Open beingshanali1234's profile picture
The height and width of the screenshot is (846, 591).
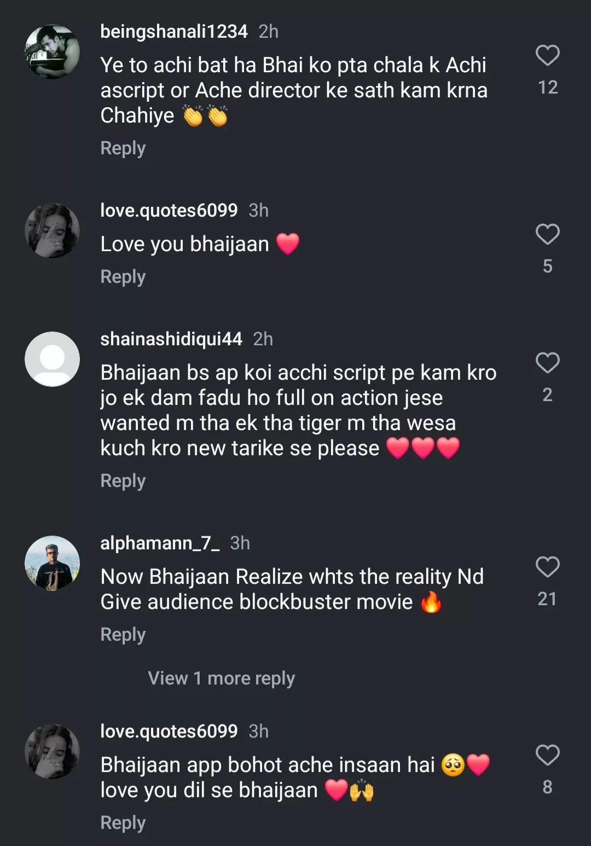53,52
